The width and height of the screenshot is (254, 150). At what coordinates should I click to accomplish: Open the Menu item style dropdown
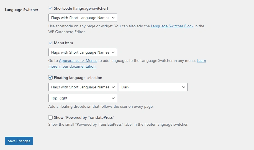[x=83, y=52]
